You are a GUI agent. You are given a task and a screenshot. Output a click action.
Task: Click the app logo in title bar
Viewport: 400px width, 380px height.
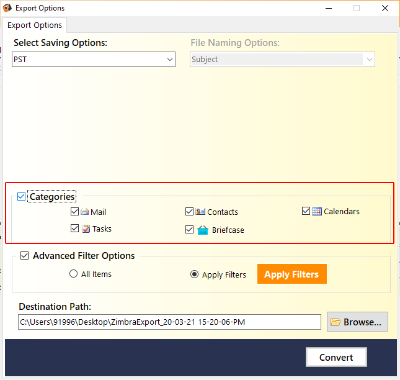pyautogui.click(x=7, y=8)
